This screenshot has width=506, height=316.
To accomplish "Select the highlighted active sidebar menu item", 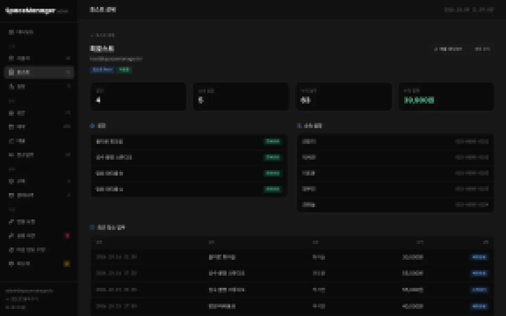I will (x=39, y=72).
